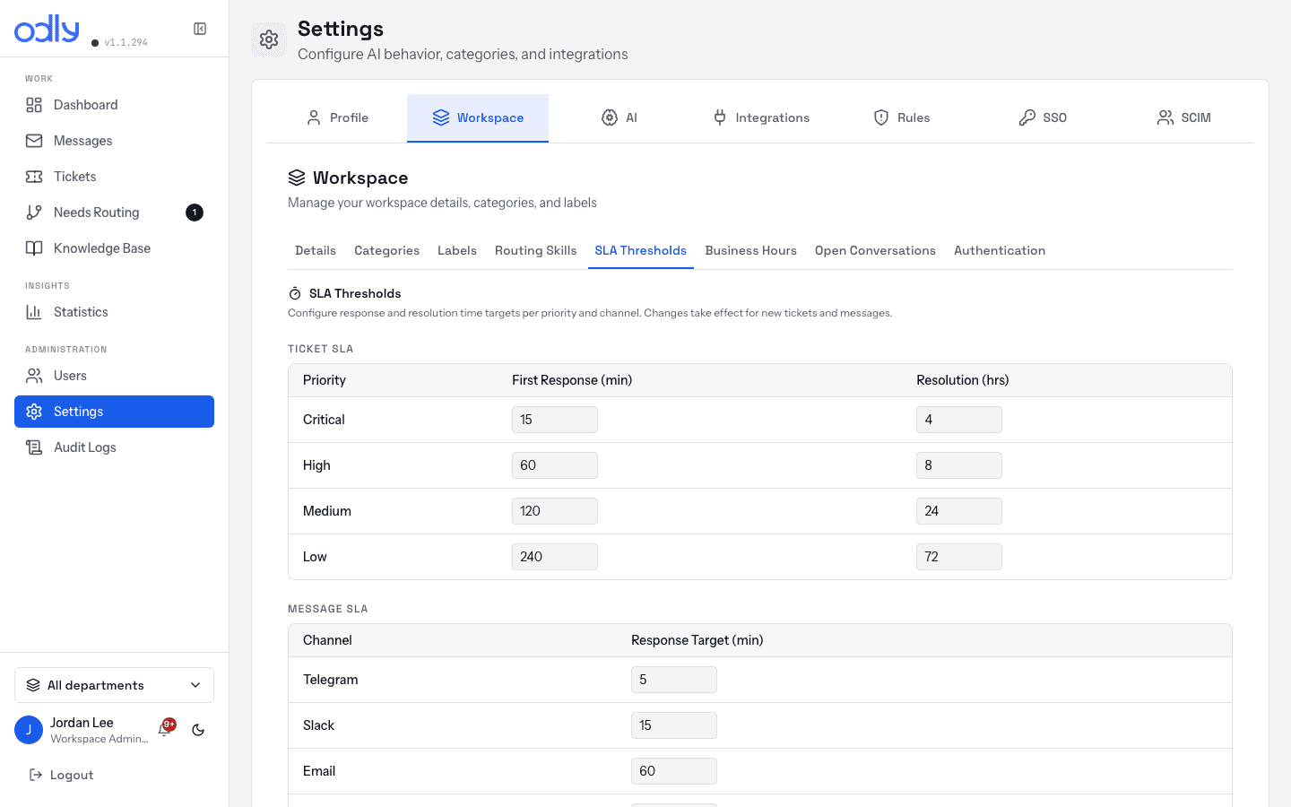1291x807 pixels.
Task: Switch to the AI settings tab
Action: [x=619, y=117]
